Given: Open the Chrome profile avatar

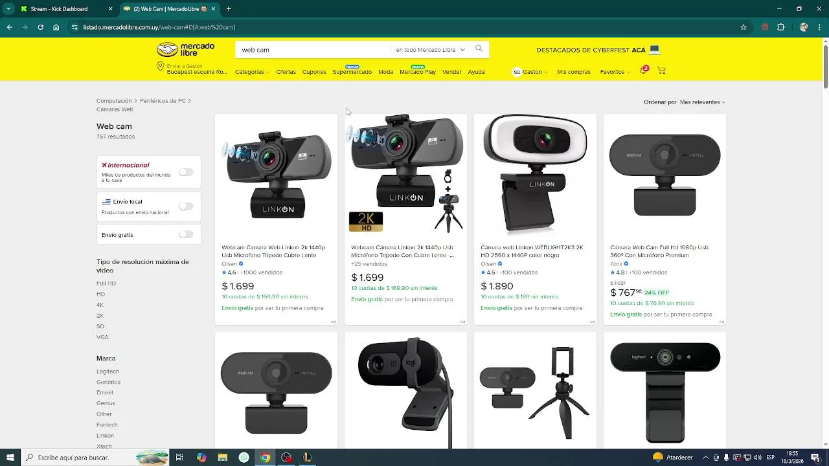Looking at the screenshot, I should coord(804,27).
